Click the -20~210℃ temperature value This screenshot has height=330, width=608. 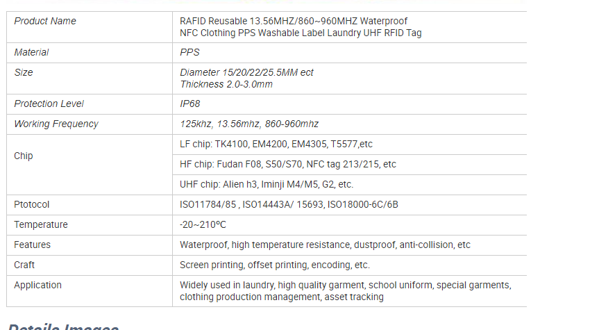[x=203, y=225]
